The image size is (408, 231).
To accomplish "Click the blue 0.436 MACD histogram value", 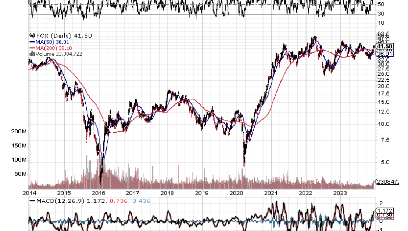I will pyautogui.click(x=141, y=201).
